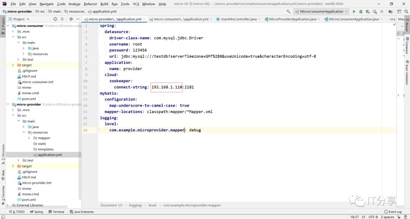Open the MicroConsumerApplication run configuration dropdown
Image resolution: width=410 pixels, height=219 pixels.
321,11
